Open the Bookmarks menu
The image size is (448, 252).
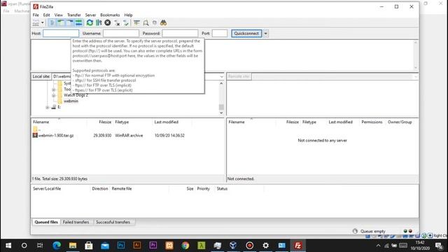point(110,15)
